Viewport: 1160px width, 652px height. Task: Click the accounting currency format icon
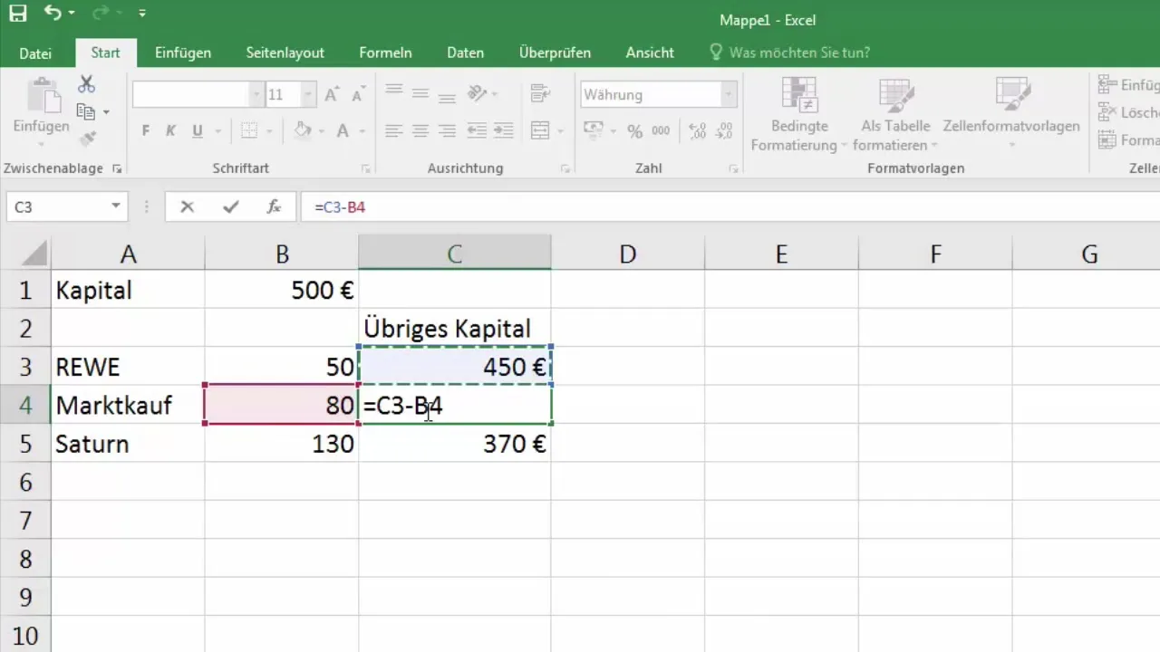pyautogui.click(x=594, y=131)
